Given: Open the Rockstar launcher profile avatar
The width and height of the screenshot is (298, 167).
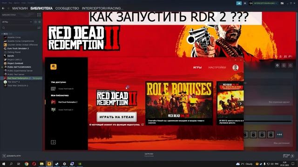Looking at the screenshot, I should coord(236,68).
